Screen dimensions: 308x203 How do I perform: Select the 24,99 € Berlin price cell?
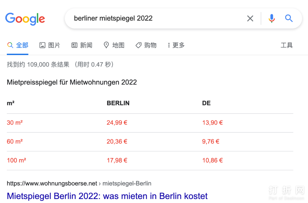point(117,123)
